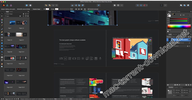The width and height of the screenshot is (192, 100).
Task: Open the RGB color model dropdown
Action: click(186, 15)
